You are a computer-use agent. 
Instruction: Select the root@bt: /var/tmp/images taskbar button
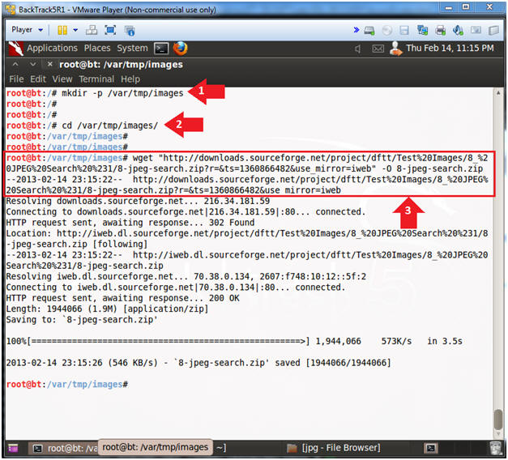click(156, 447)
